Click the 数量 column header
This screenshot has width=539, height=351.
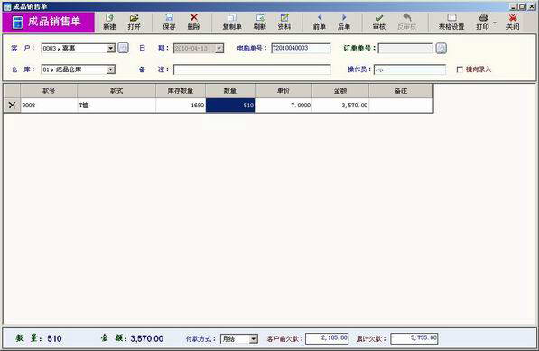point(230,90)
